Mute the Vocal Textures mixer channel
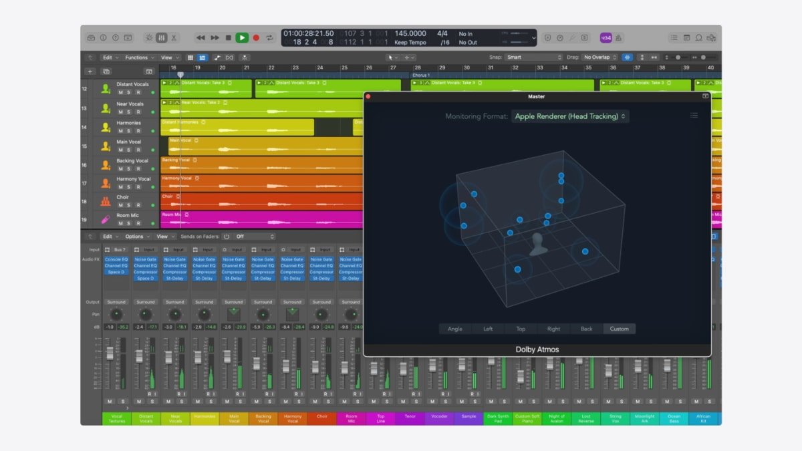The image size is (802, 451). pos(110,402)
